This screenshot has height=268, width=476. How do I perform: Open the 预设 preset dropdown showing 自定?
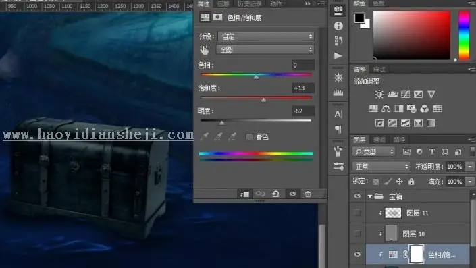pyautogui.click(x=266, y=36)
